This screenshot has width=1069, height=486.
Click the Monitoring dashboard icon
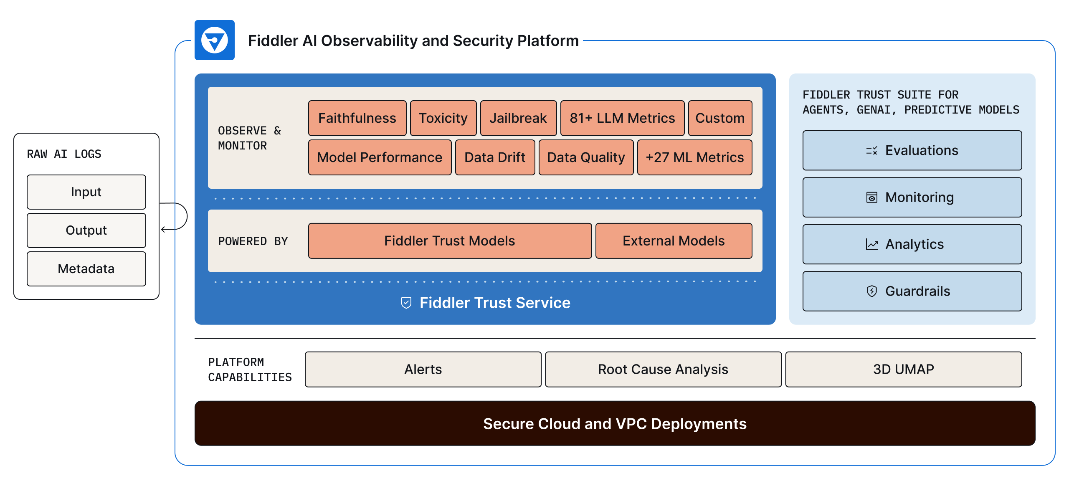pos(873,197)
